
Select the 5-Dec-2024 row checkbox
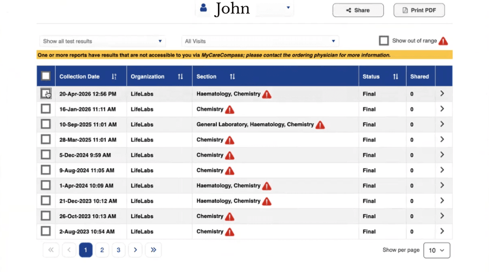(x=46, y=155)
